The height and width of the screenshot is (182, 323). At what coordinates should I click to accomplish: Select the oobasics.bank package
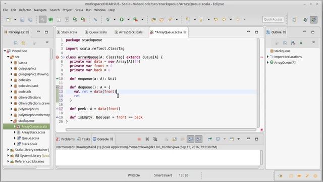tap(28, 85)
